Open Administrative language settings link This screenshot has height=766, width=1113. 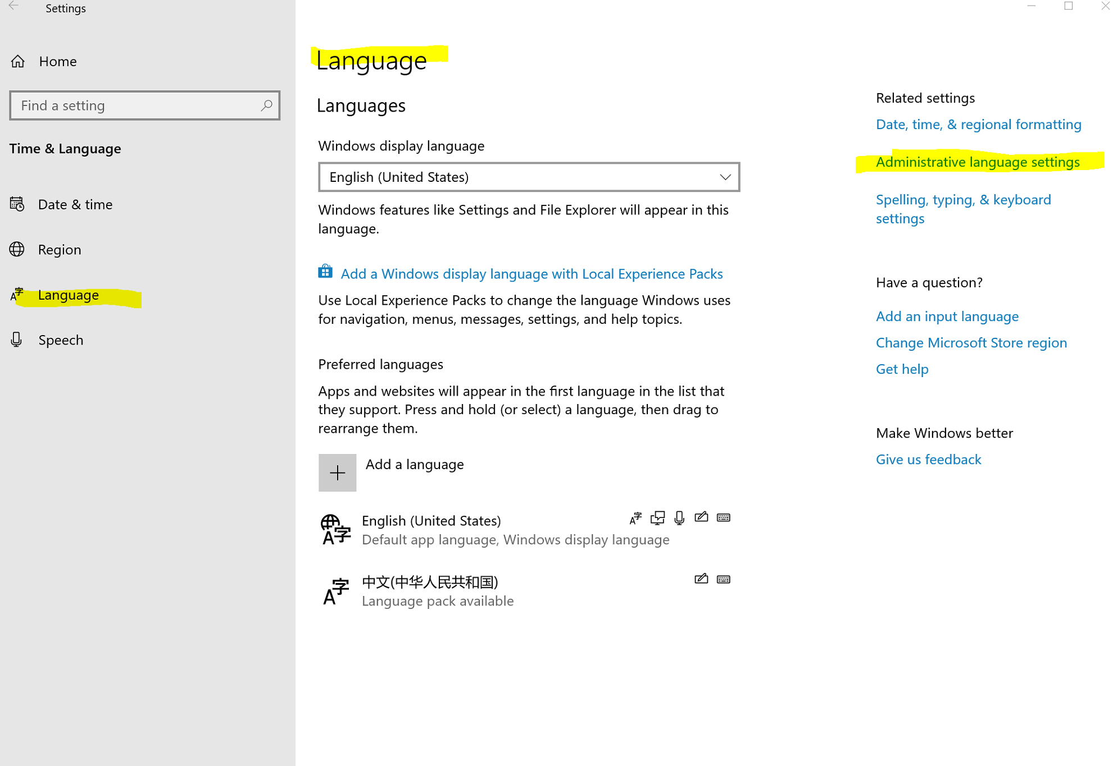(x=977, y=162)
